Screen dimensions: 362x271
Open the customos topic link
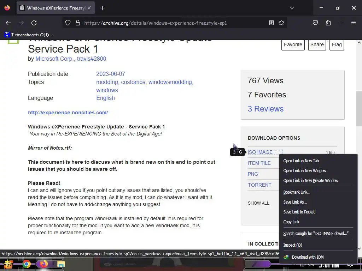(133, 82)
